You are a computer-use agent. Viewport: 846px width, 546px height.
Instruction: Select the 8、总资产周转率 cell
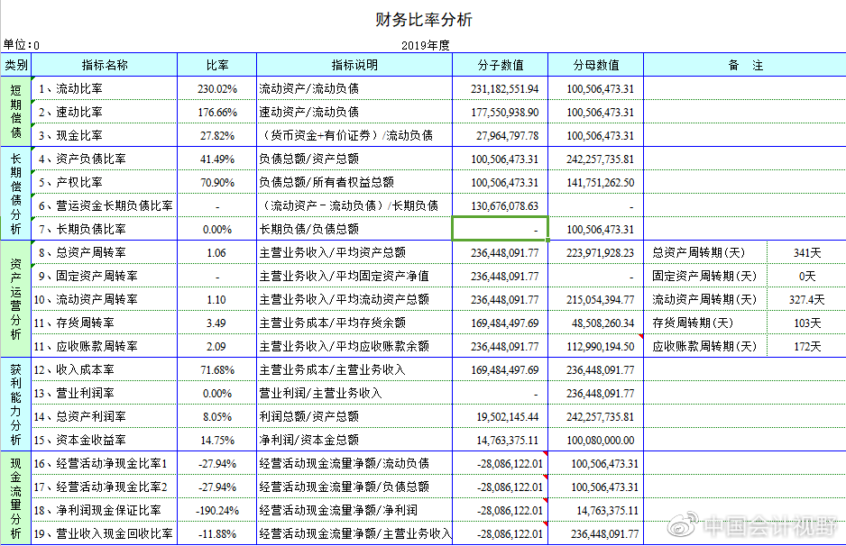[104, 253]
